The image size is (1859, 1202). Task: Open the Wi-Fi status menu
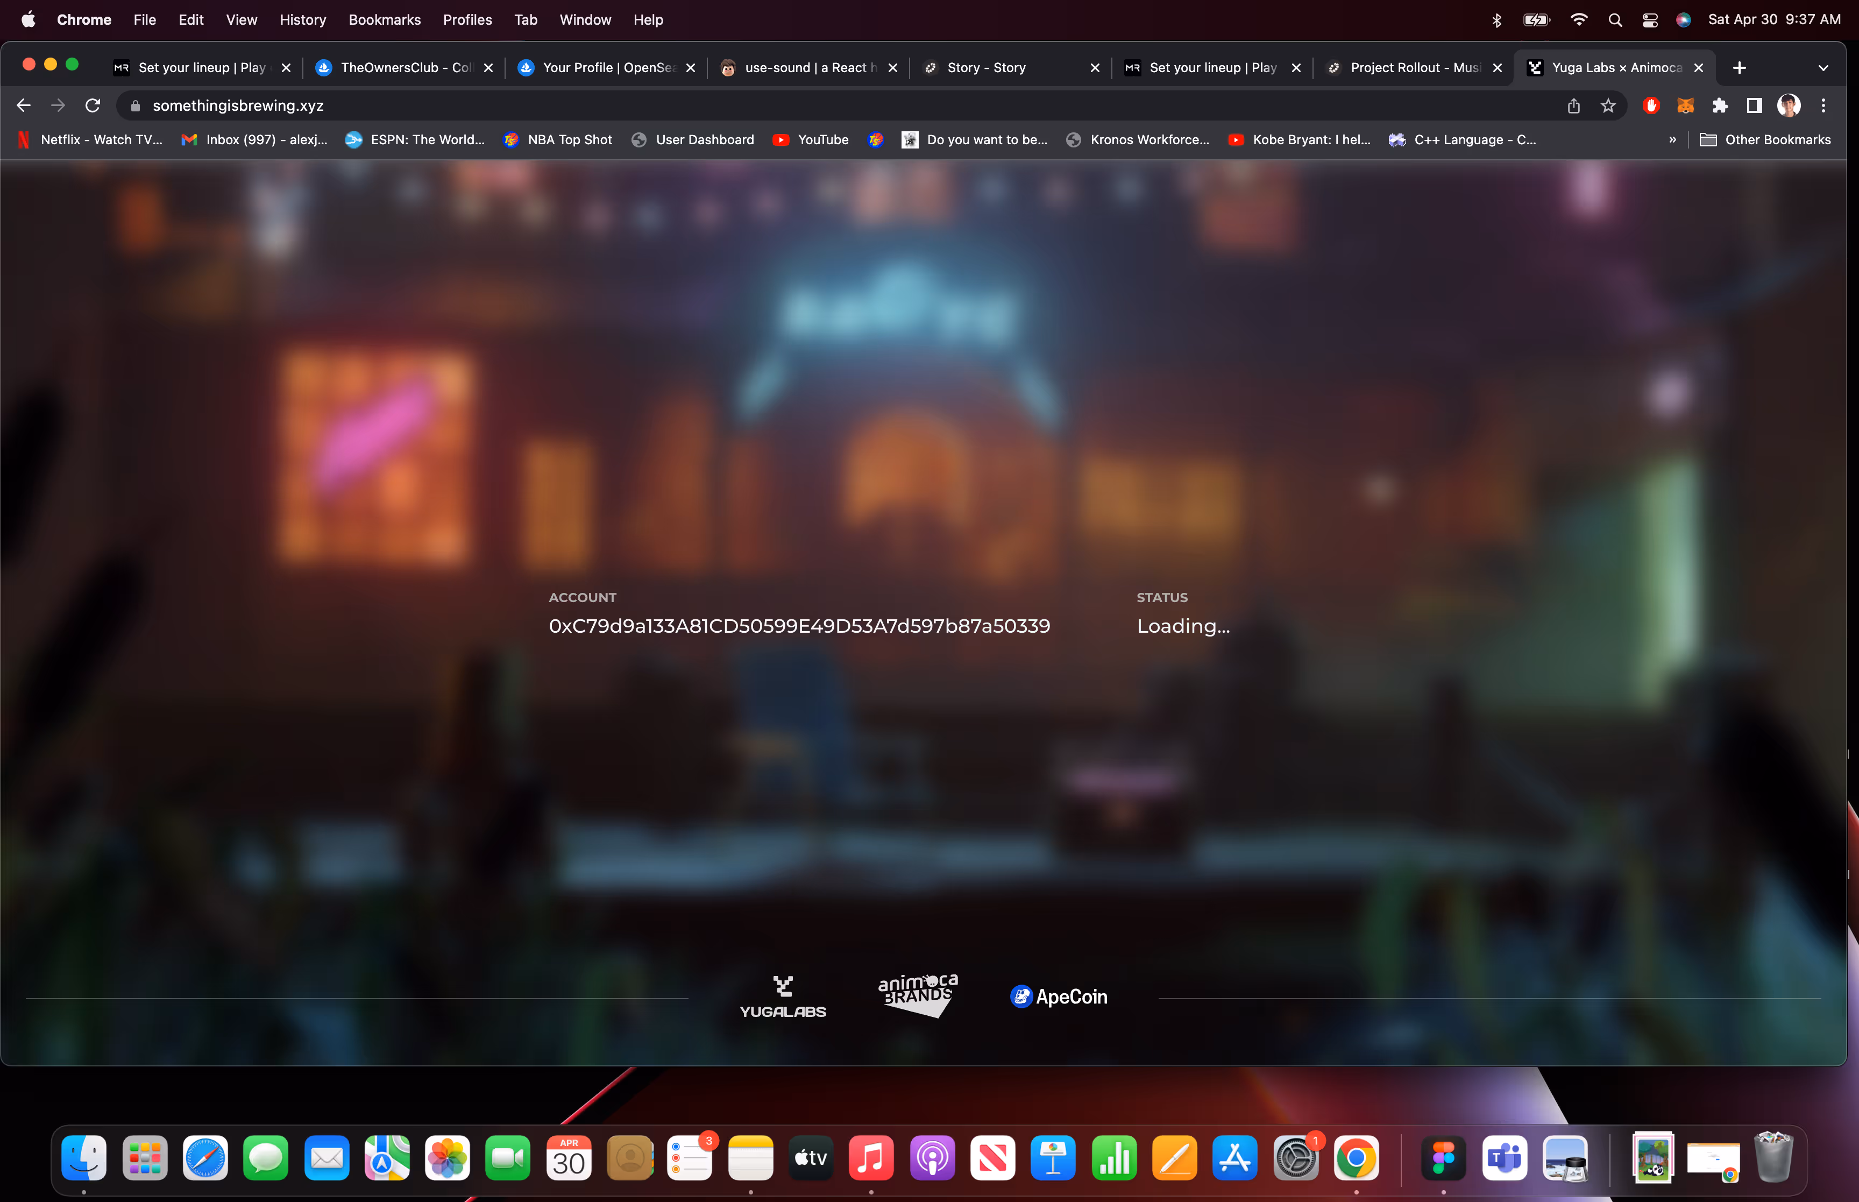pos(1578,20)
